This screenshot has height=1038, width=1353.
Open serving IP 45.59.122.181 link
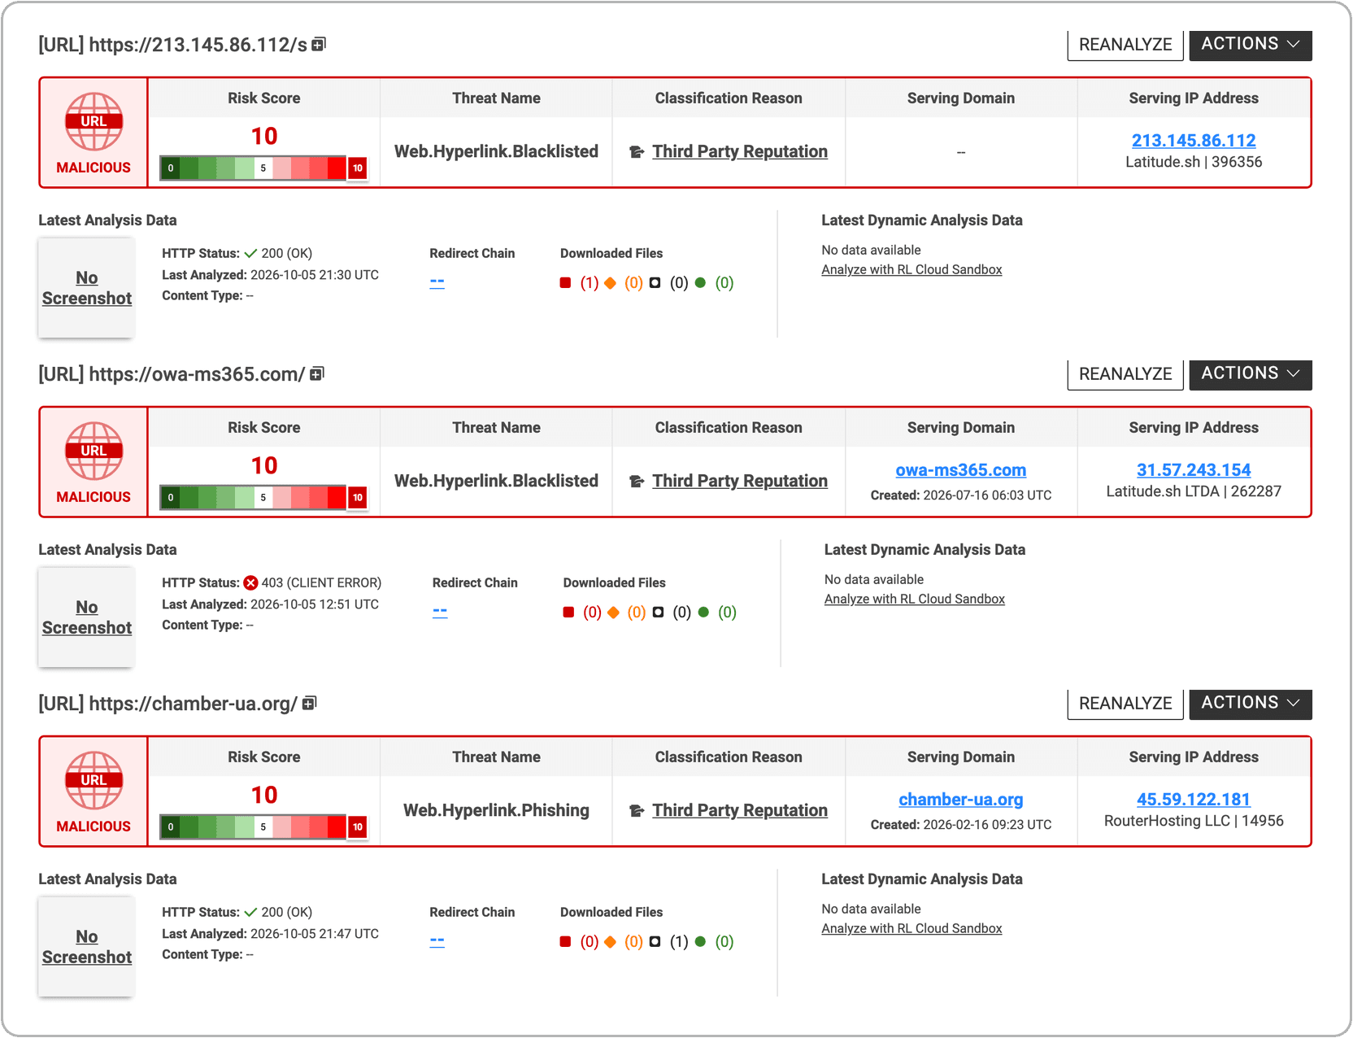(1194, 800)
